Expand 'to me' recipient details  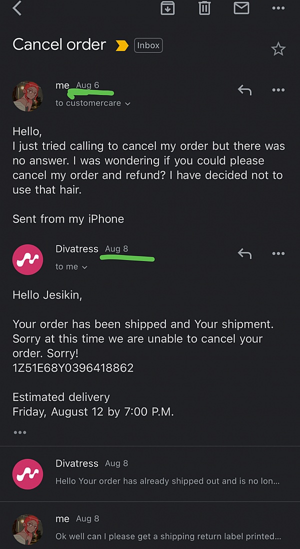pos(71,267)
